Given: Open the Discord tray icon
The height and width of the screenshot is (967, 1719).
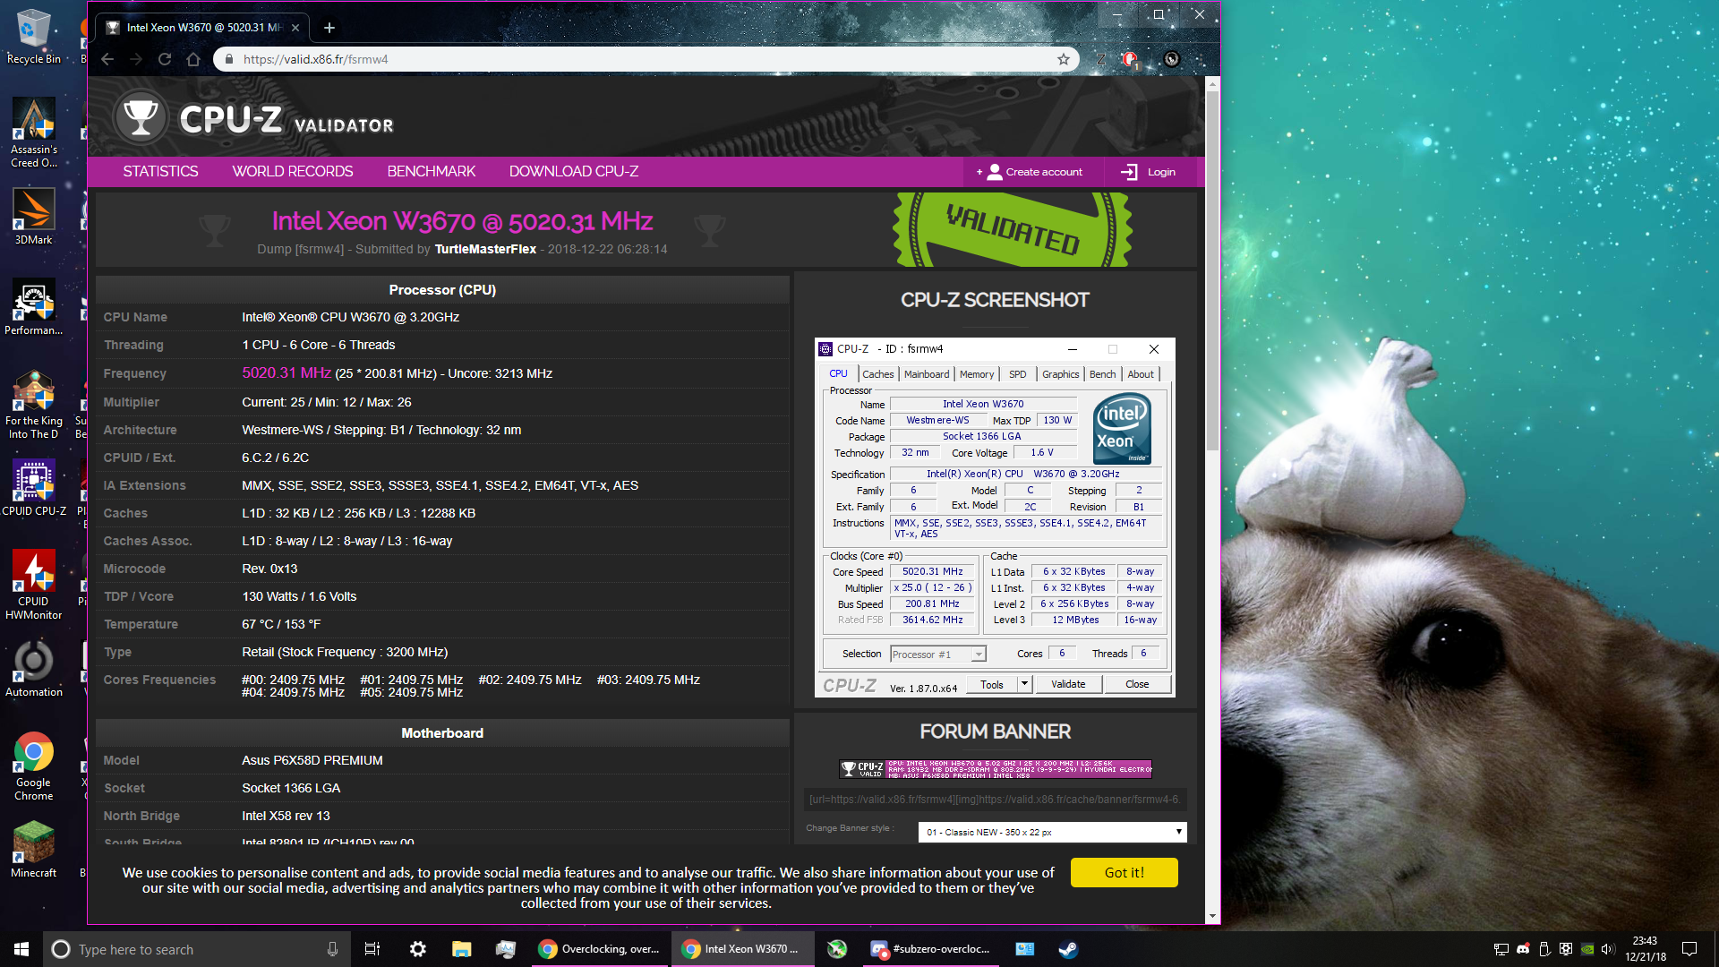Looking at the screenshot, I should click(1523, 949).
